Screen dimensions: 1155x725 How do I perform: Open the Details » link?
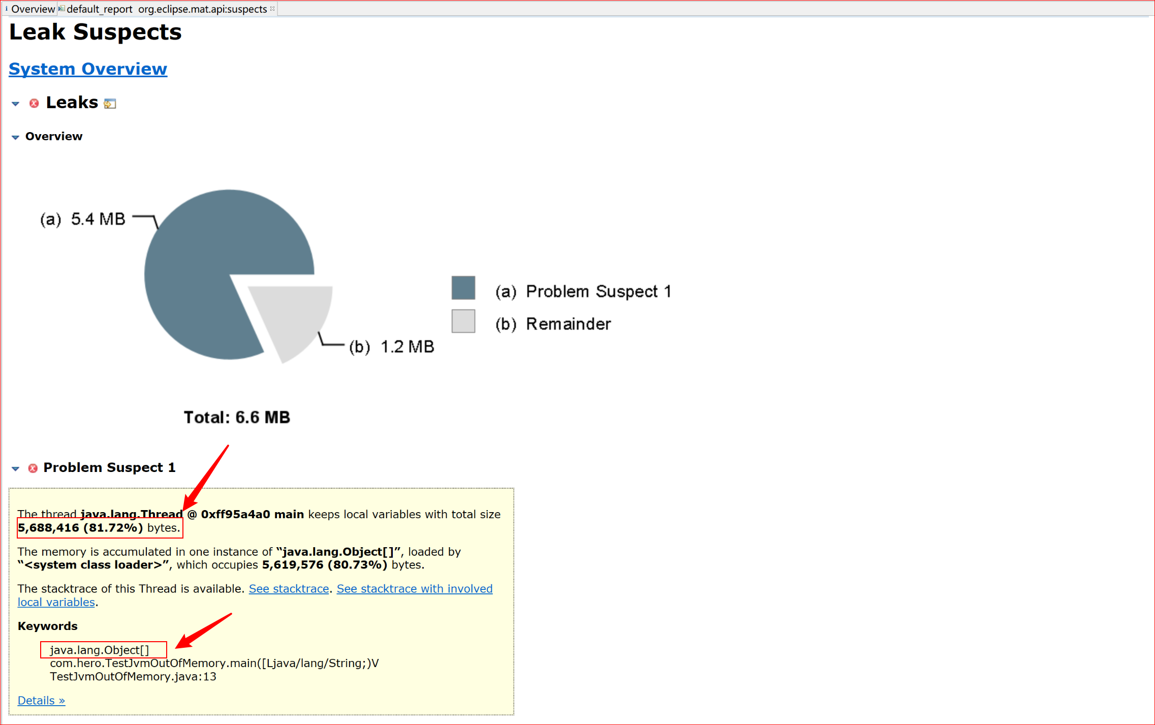[41, 700]
